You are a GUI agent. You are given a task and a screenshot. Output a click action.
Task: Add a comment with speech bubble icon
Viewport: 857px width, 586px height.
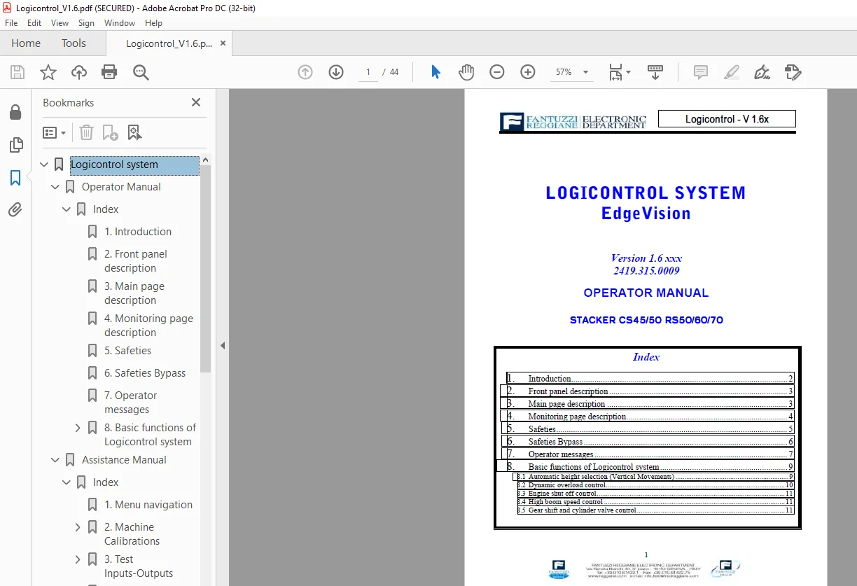pyautogui.click(x=700, y=72)
